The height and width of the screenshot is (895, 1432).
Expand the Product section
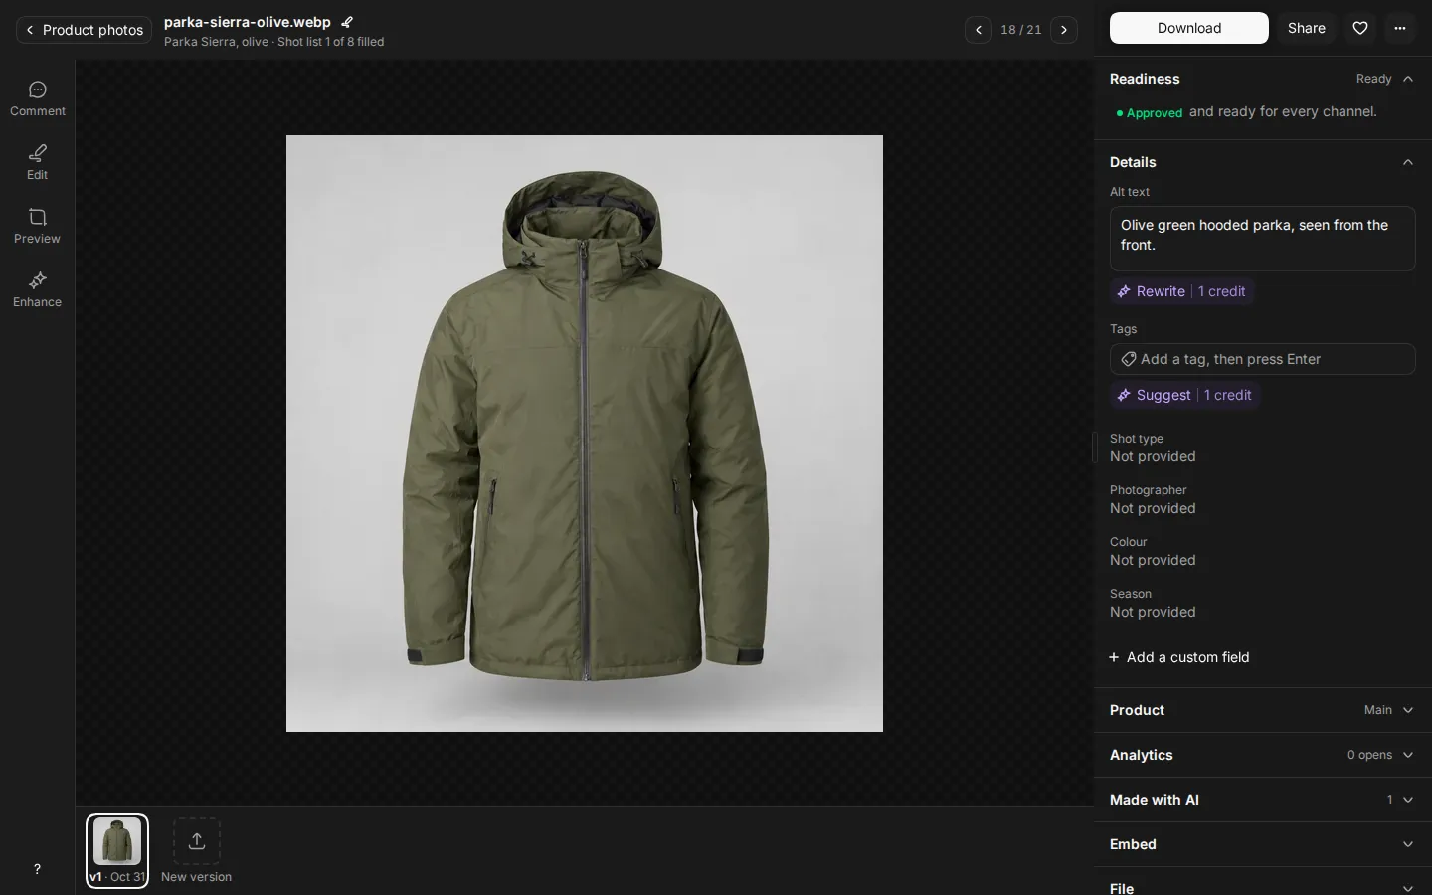[1263, 710]
